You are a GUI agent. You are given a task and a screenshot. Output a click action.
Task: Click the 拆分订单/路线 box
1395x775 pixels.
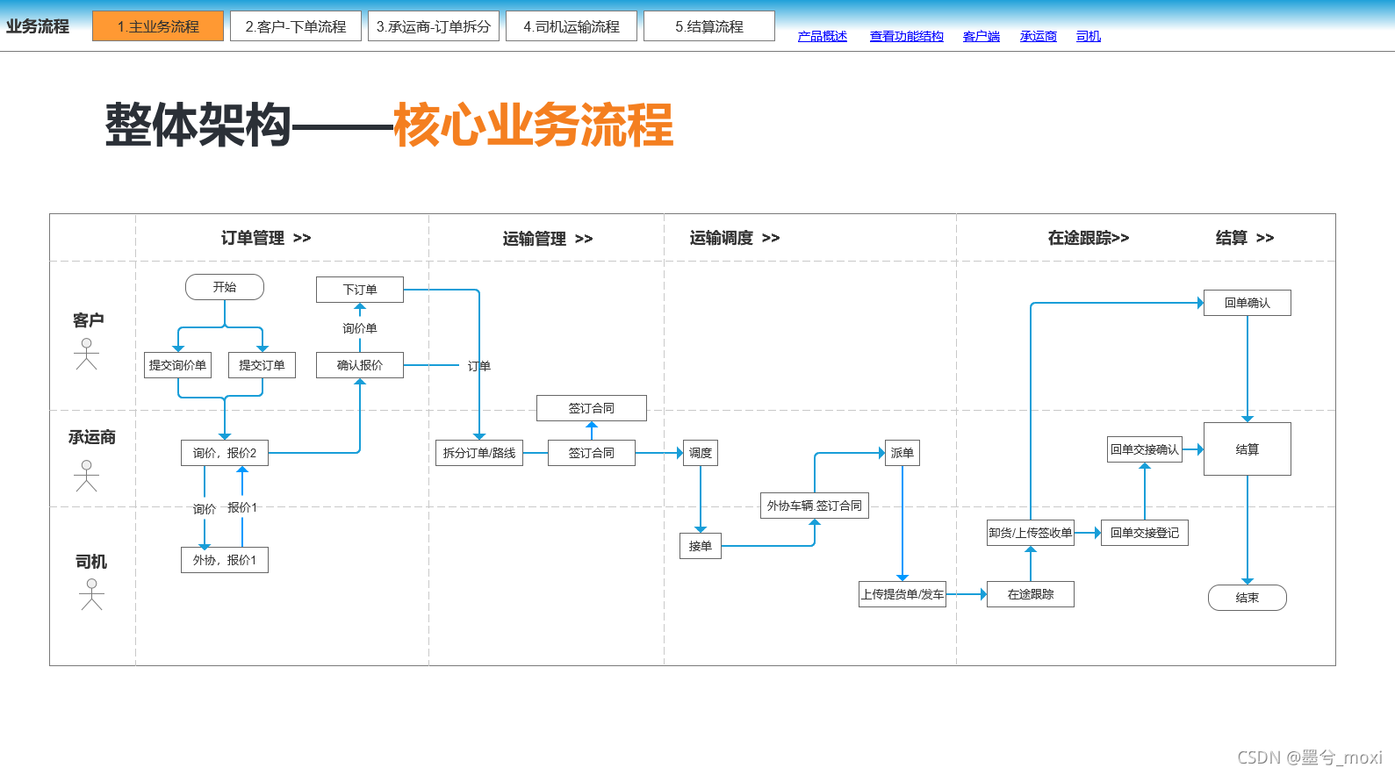(x=479, y=453)
